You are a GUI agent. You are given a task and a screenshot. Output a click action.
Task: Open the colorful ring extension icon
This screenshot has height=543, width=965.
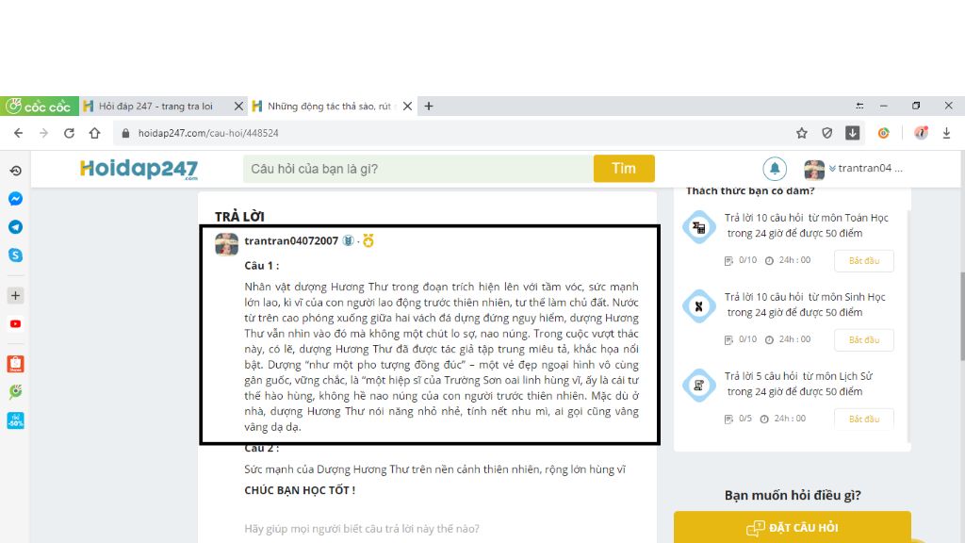[883, 133]
